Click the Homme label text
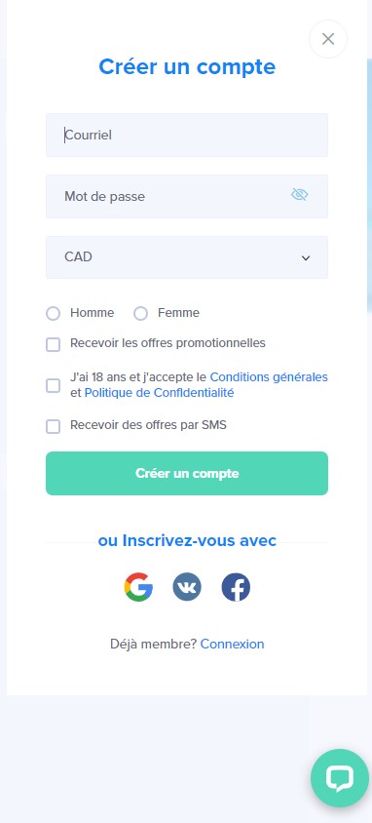372x823 pixels. point(93,313)
